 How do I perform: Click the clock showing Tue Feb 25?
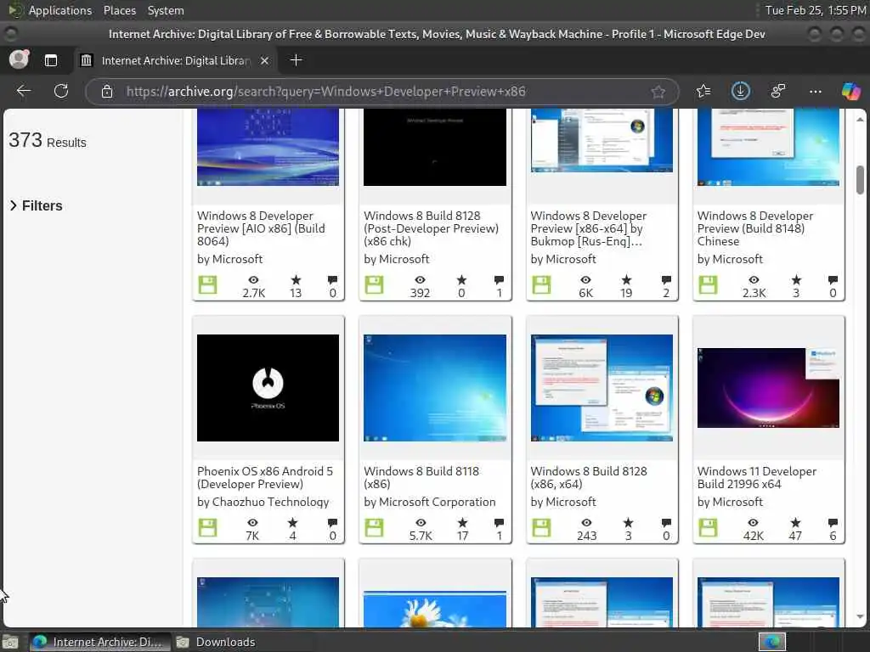pos(815,10)
